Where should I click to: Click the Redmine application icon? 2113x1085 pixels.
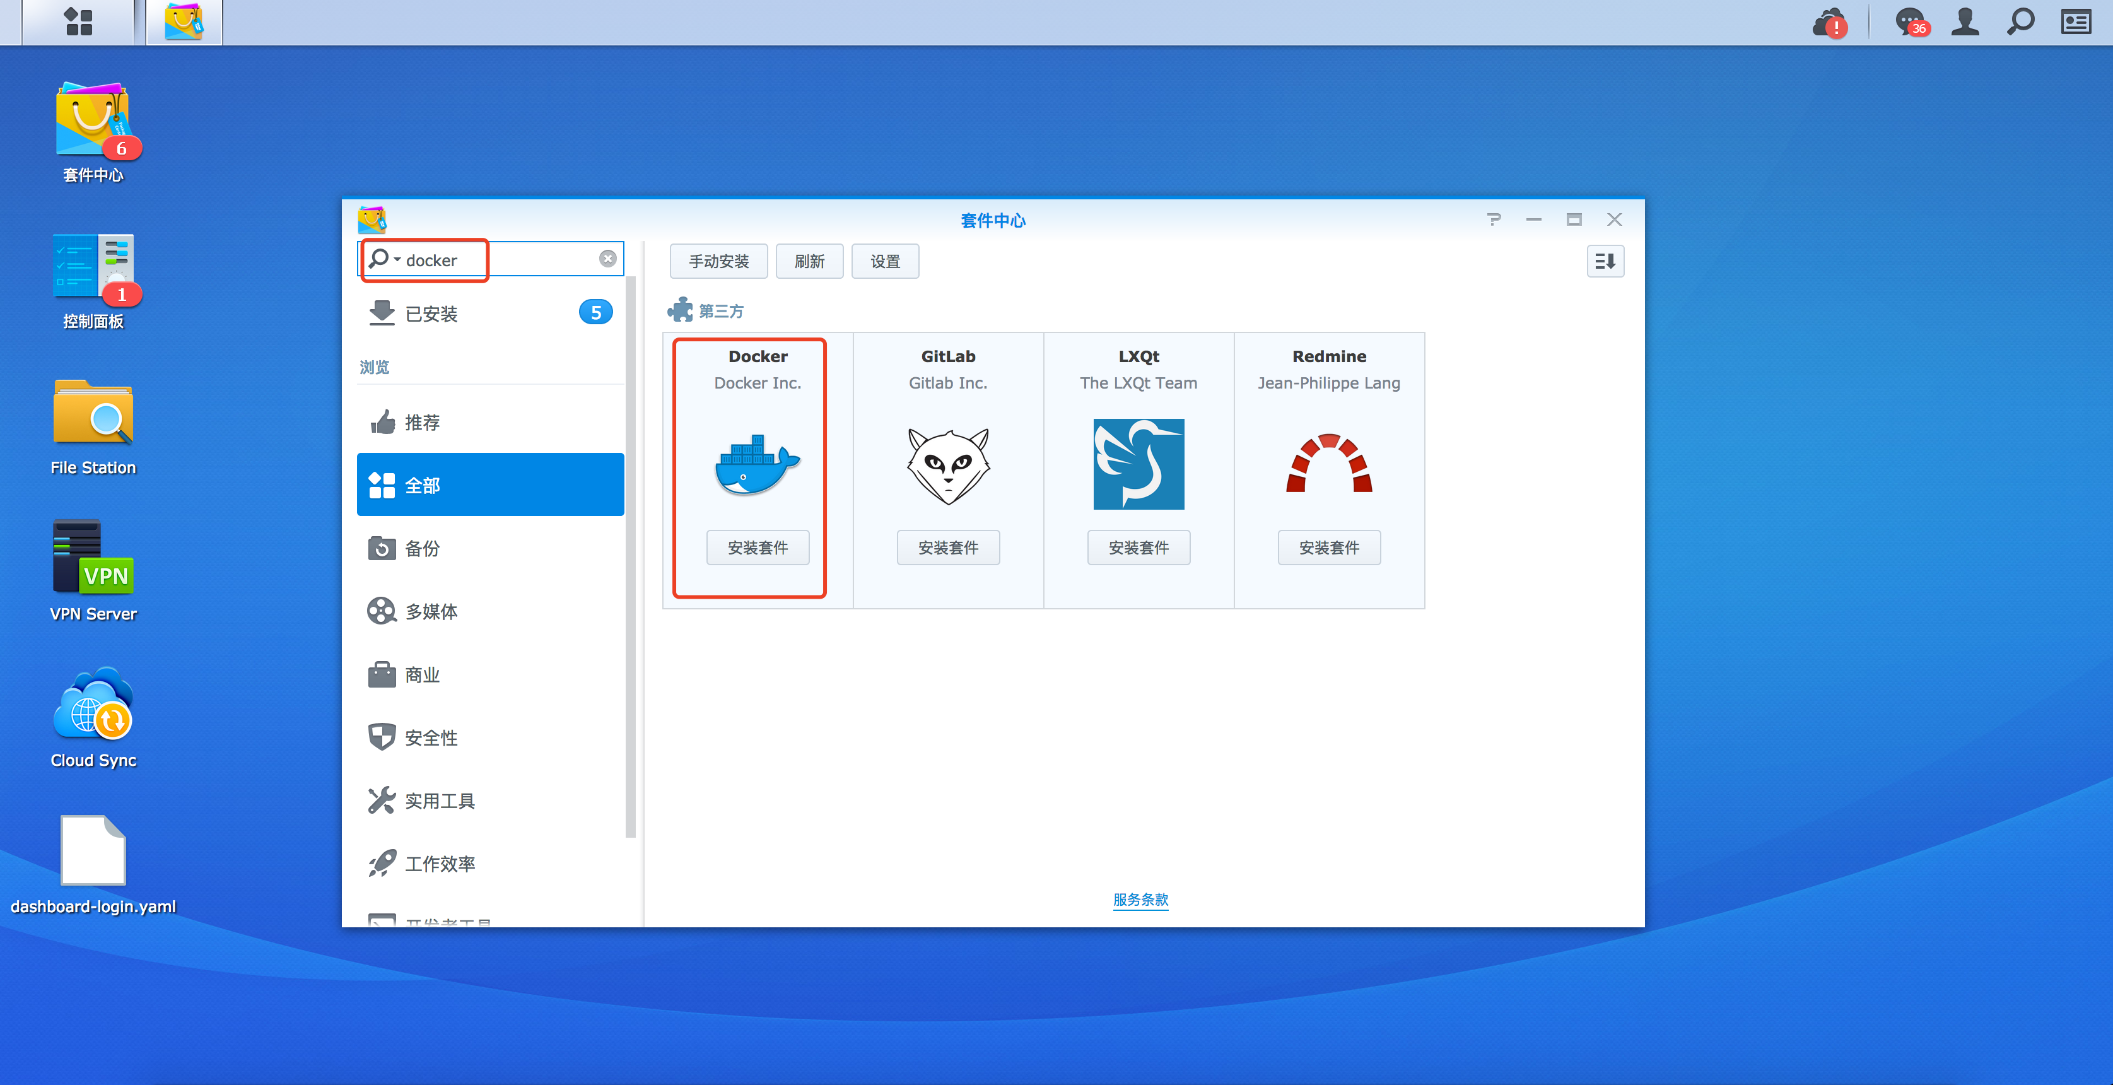point(1327,462)
